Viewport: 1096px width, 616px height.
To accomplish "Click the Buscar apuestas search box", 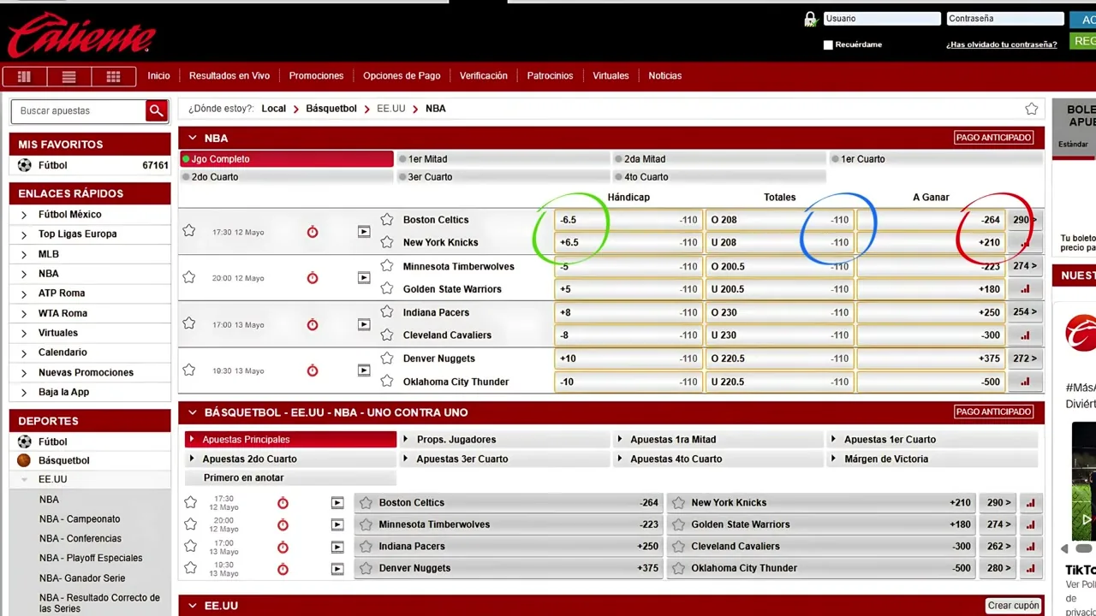I will (78, 110).
